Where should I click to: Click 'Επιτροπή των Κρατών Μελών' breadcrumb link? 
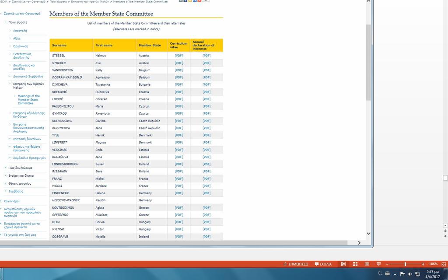point(90,1)
